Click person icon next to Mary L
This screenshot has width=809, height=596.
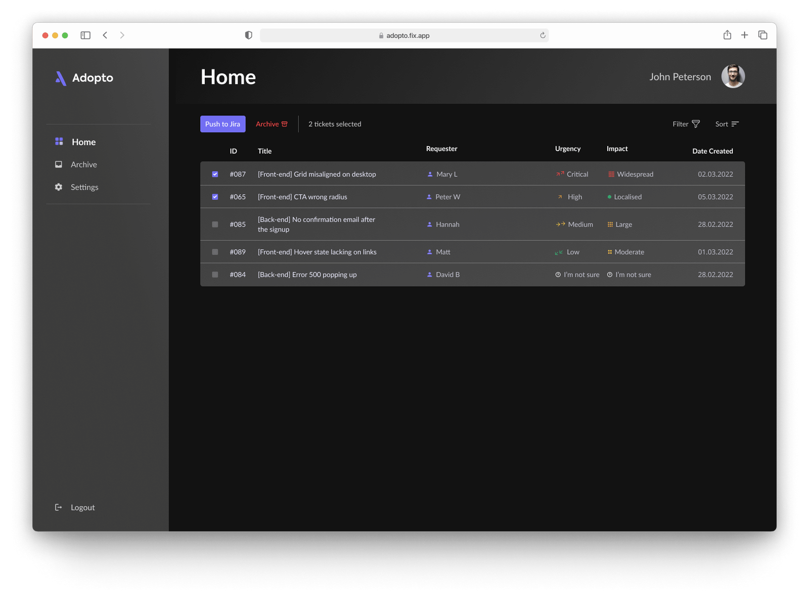pyautogui.click(x=430, y=174)
